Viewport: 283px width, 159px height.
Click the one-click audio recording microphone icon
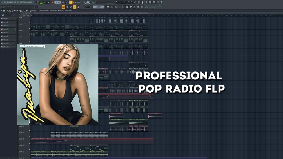pos(142,2)
